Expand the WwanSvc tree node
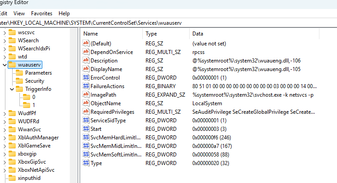337x183 pixels. point(4,129)
